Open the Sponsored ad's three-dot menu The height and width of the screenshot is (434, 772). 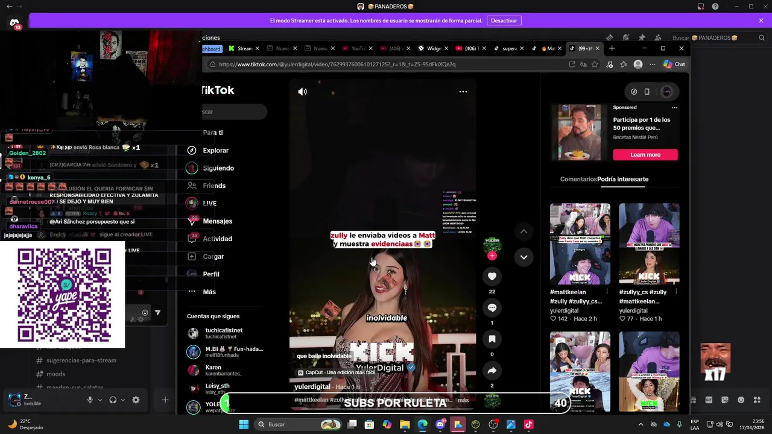[x=674, y=107]
